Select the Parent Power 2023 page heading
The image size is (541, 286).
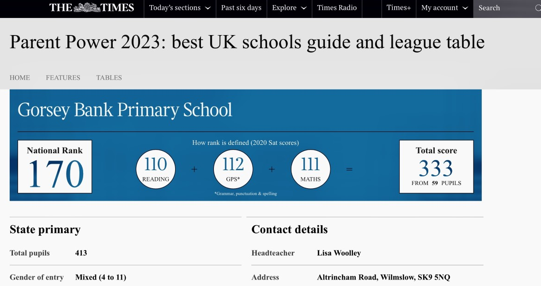(x=247, y=42)
